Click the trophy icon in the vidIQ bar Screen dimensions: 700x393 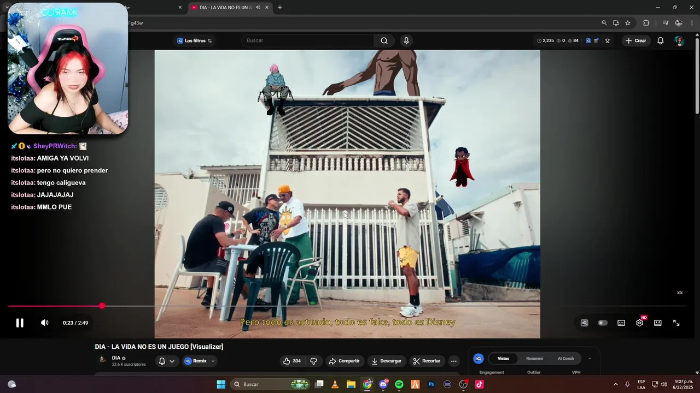coord(607,40)
